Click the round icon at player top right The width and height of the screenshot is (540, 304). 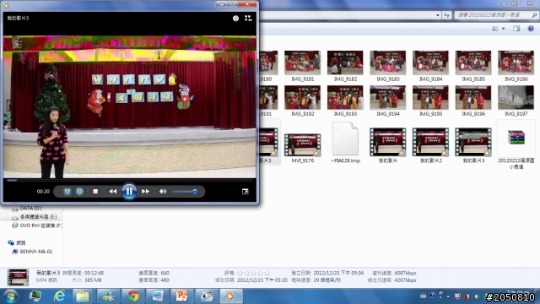pyautogui.click(x=235, y=19)
